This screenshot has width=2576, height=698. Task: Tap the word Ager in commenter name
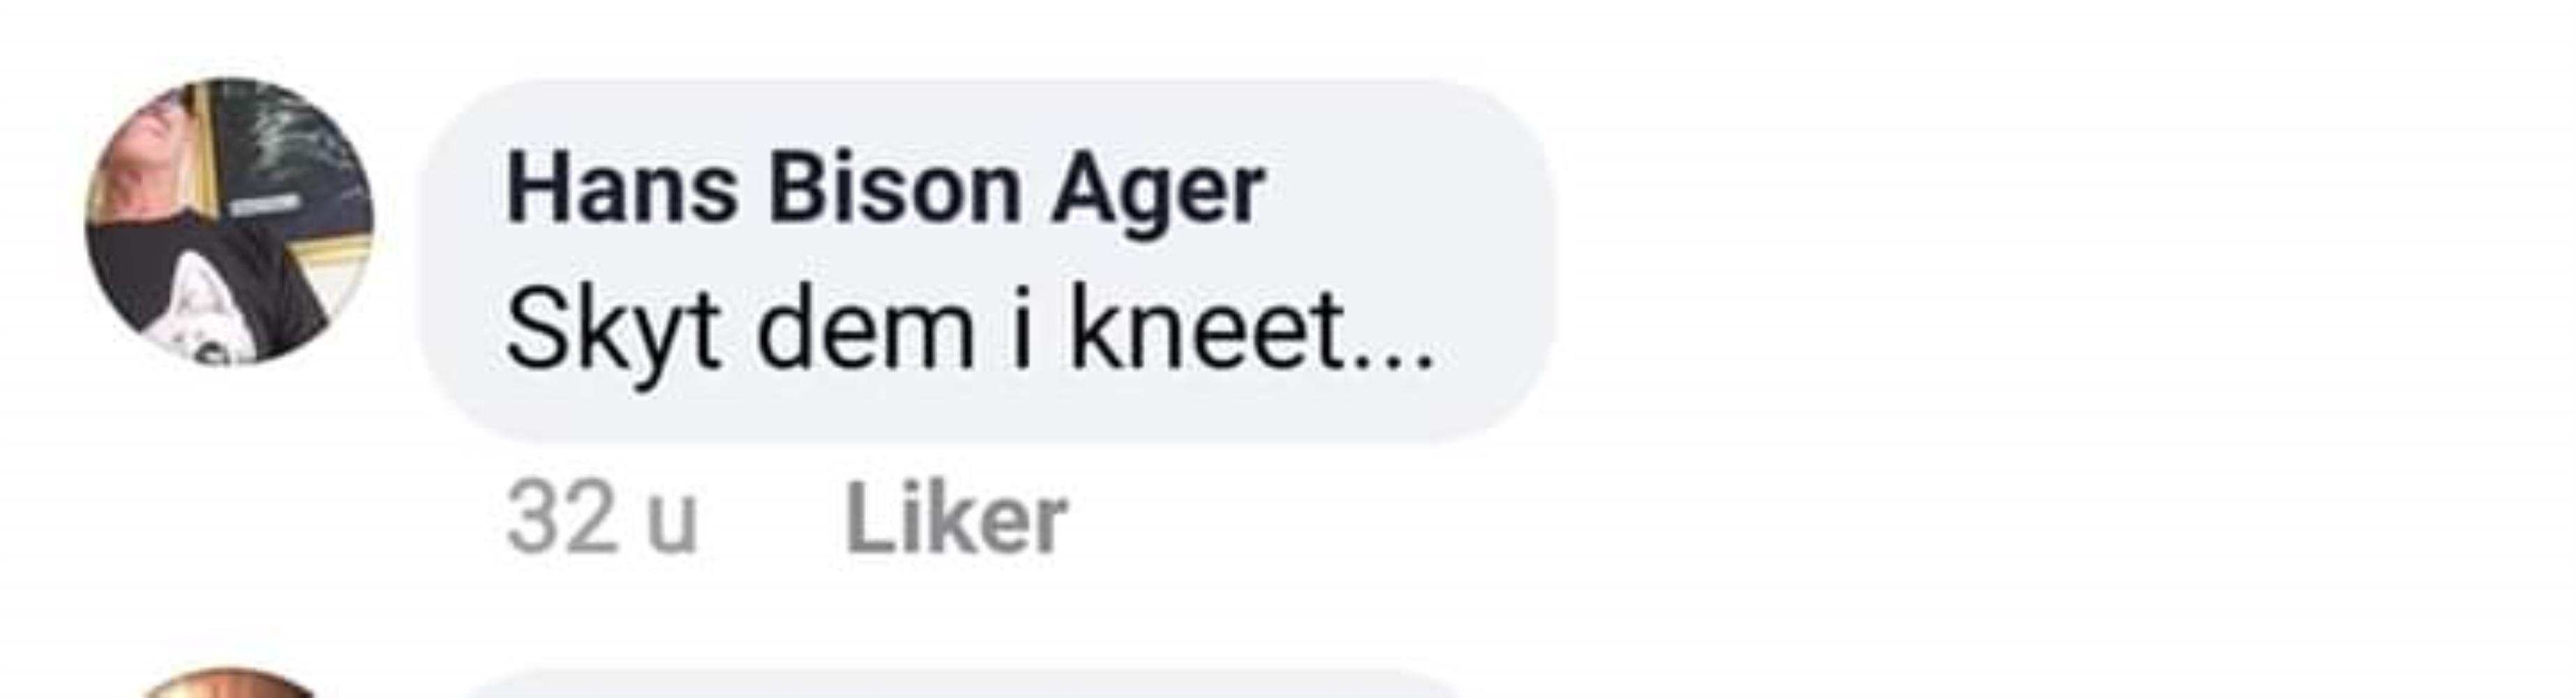(x=1157, y=192)
